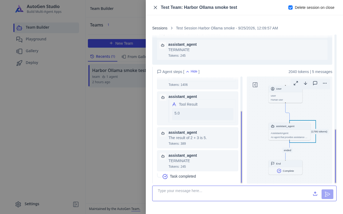Hide the agent steps
Screen dimensions: 343x214
point(192,72)
